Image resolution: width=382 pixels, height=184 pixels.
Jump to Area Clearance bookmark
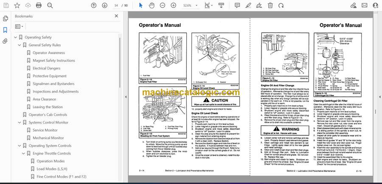(x=44, y=99)
